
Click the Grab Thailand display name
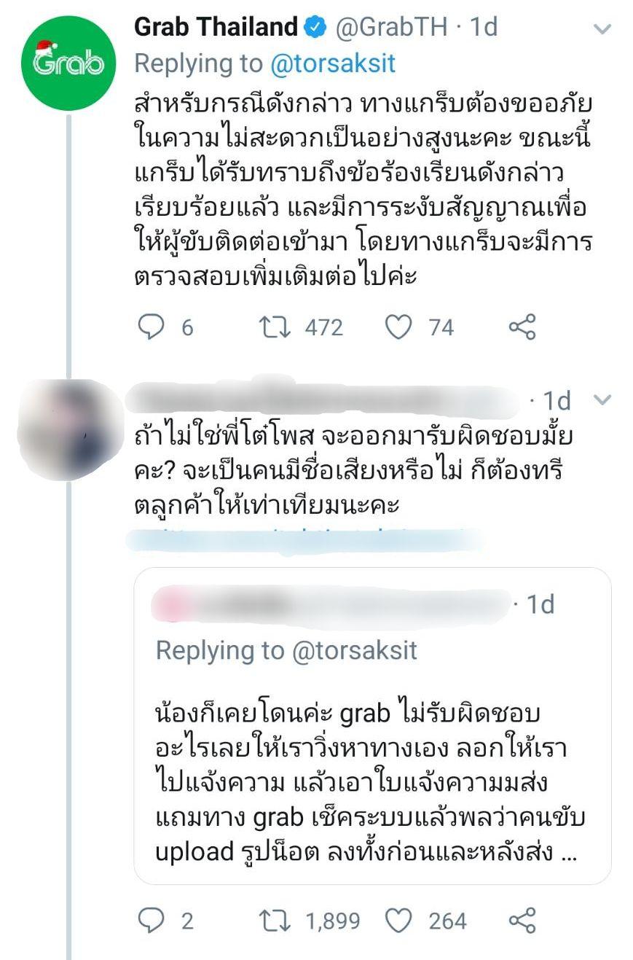[216, 28]
